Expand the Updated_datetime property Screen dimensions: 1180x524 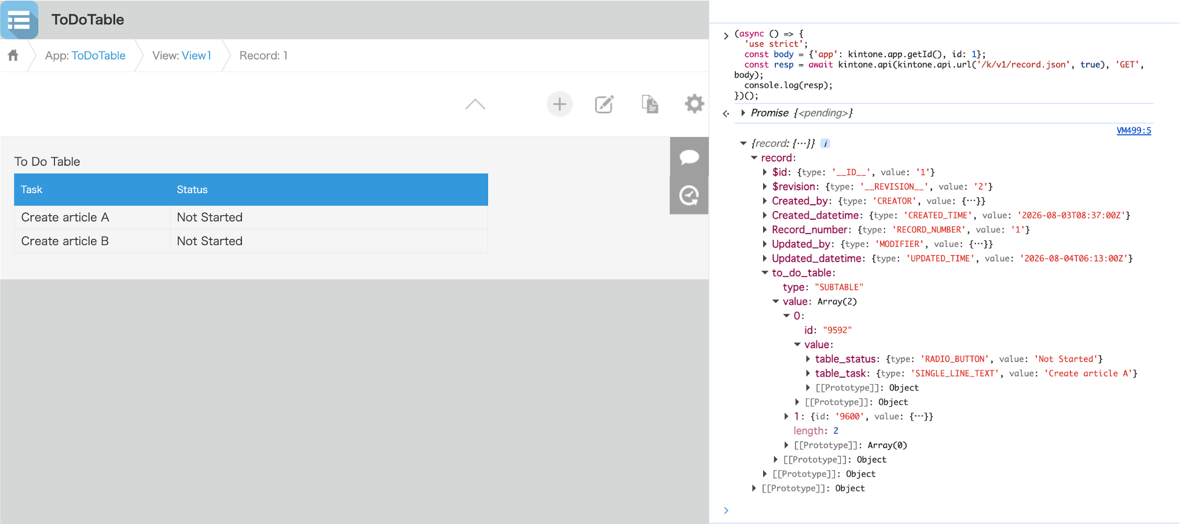click(765, 259)
